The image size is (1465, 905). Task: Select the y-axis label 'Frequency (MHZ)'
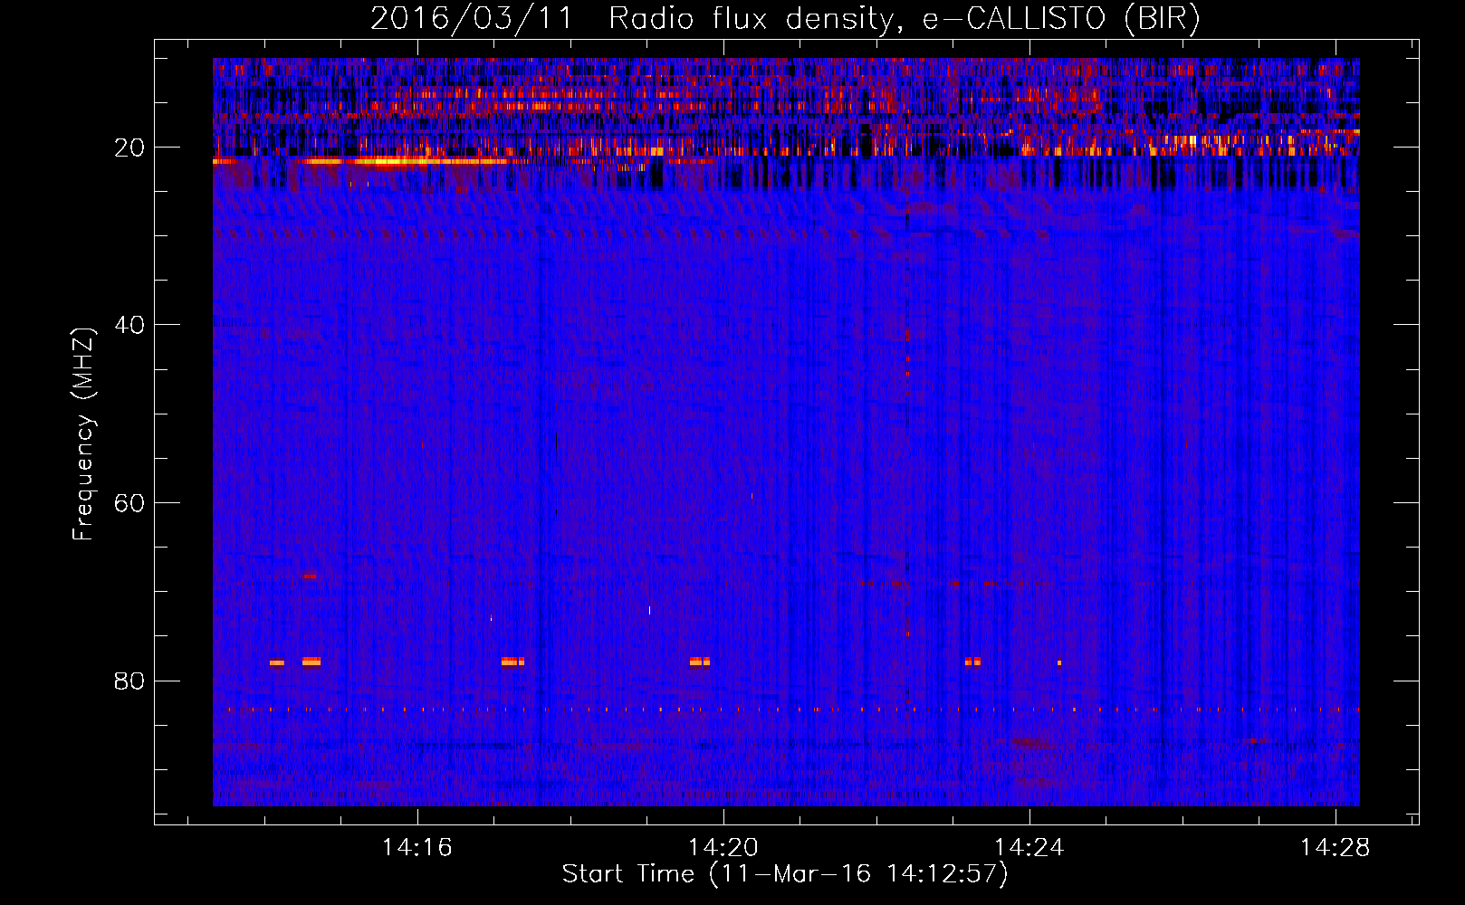point(83,434)
